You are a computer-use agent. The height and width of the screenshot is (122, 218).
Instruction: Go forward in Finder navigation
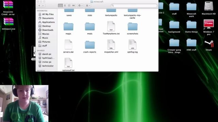(x=43, y=5)
